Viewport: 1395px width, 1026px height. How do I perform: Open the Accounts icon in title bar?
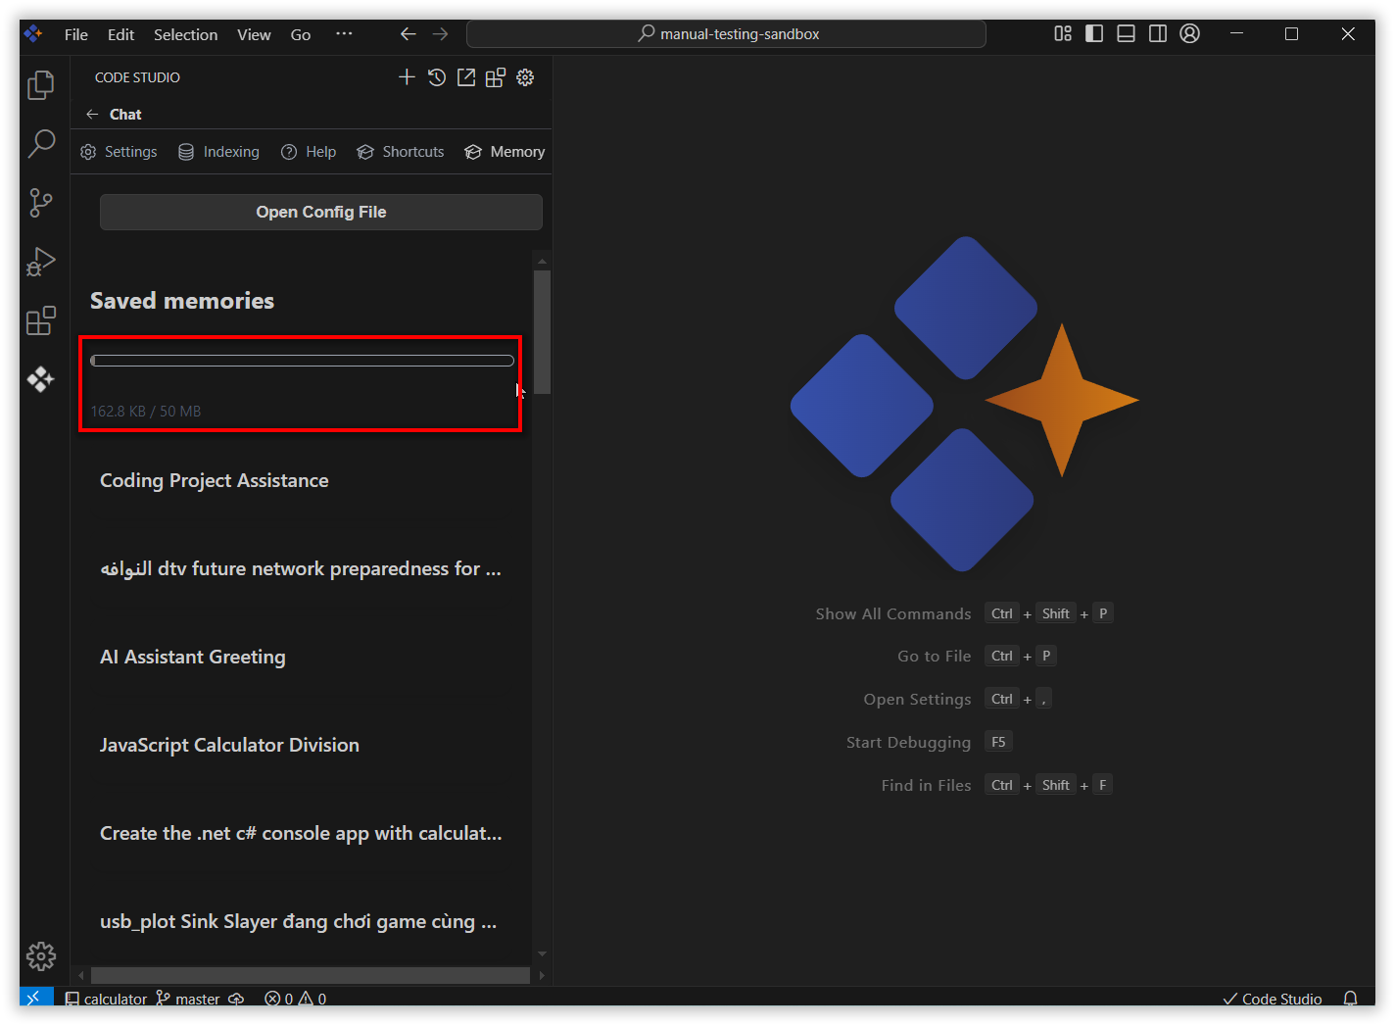point(1189,34)
